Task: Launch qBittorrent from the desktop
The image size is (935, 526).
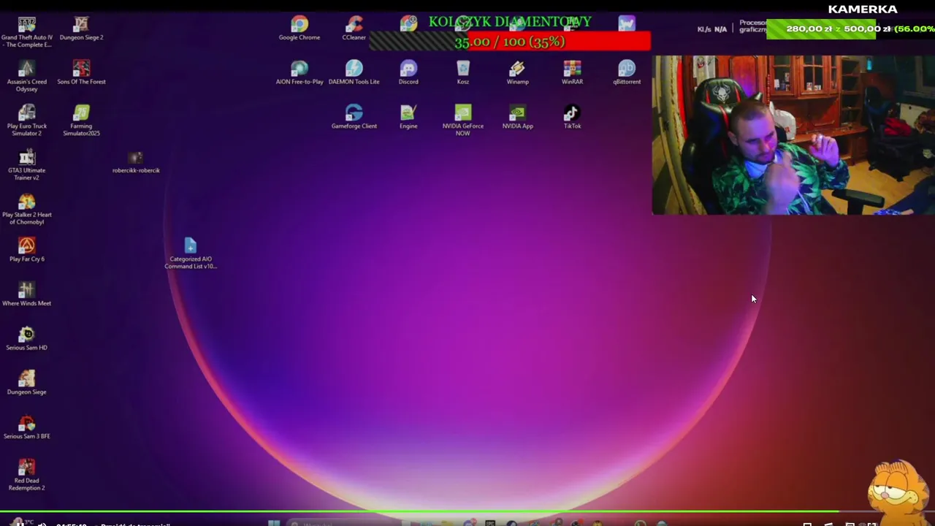Action: [x=627, y=73]
